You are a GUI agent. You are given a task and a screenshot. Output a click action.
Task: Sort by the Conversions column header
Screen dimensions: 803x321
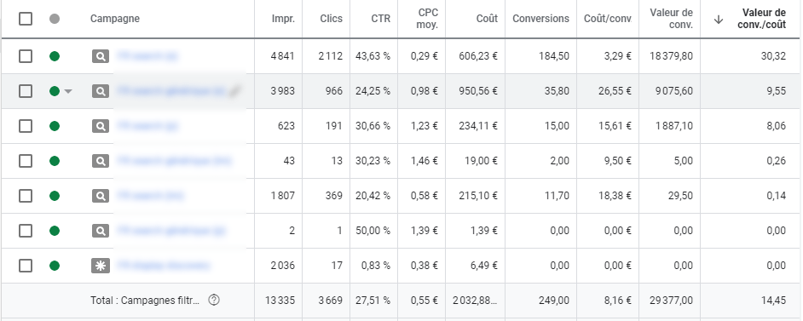(540, 19)
